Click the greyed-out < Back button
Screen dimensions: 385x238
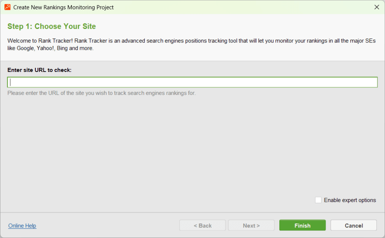click(x=202, y=226)
